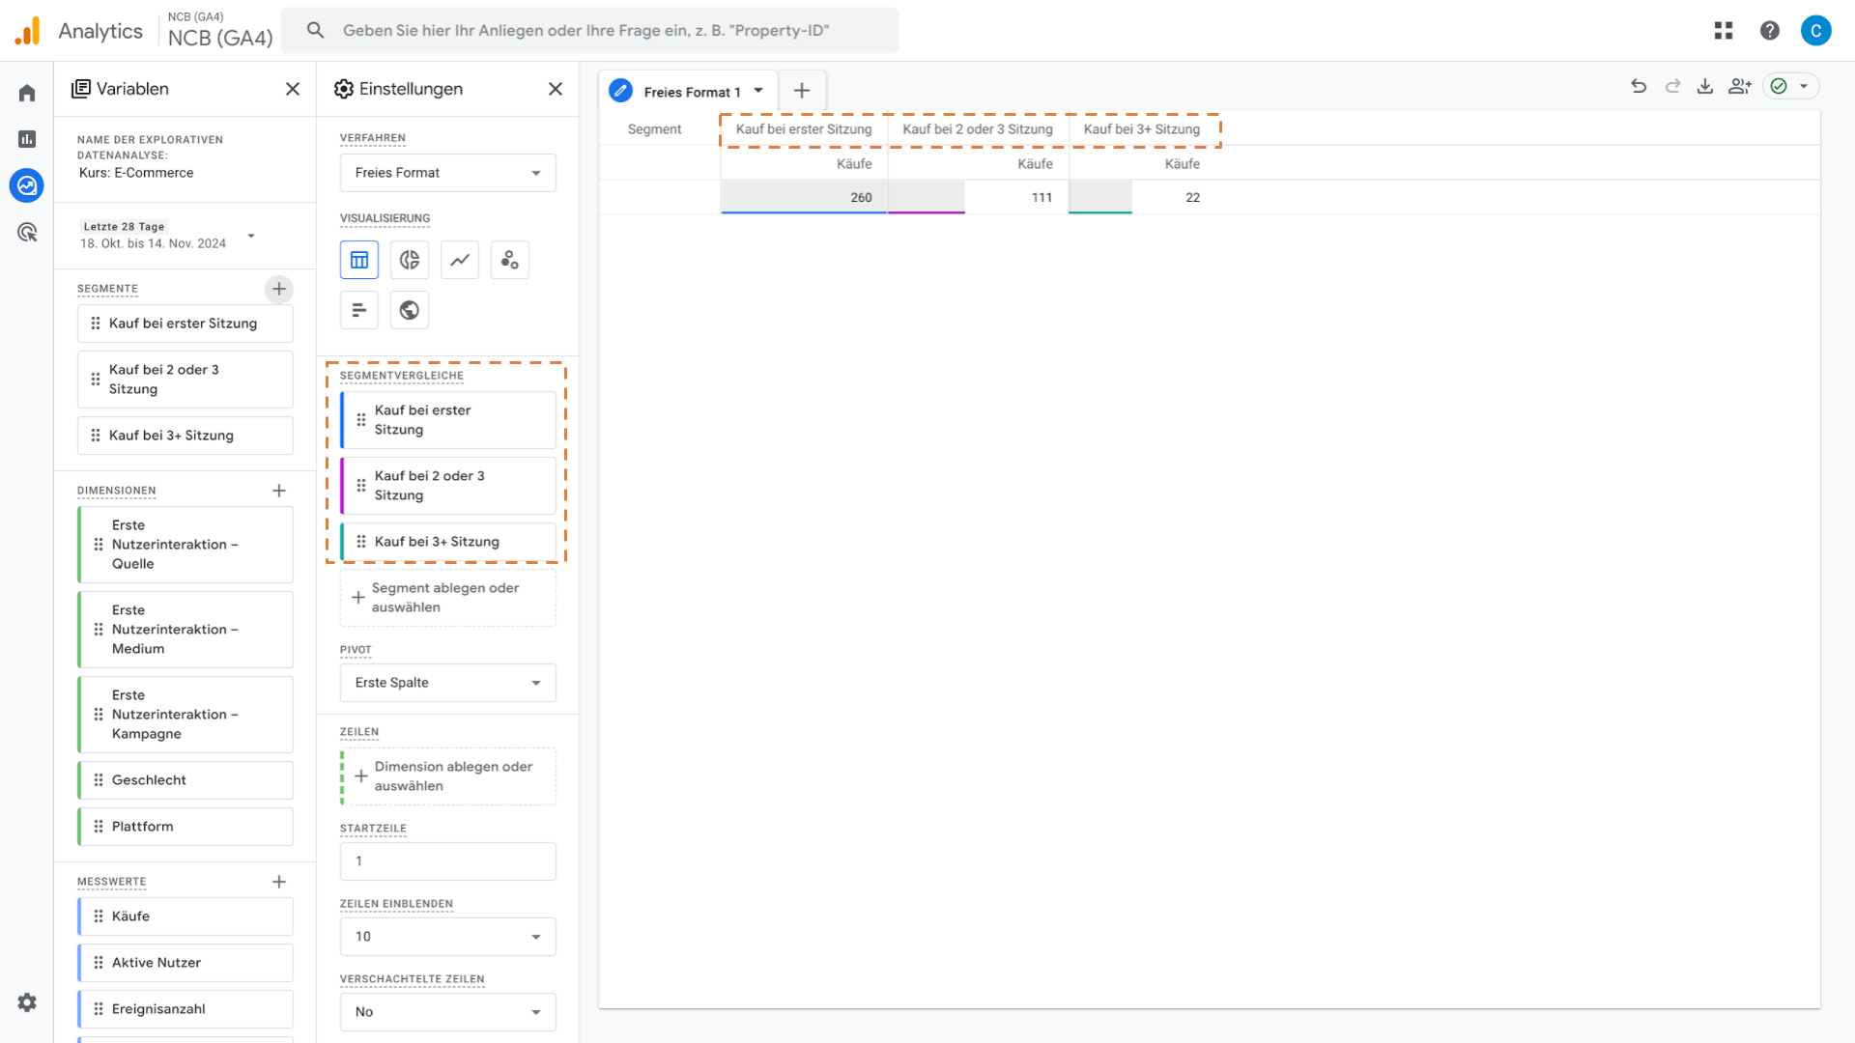Click the share exploration icon

[1740, 86]
